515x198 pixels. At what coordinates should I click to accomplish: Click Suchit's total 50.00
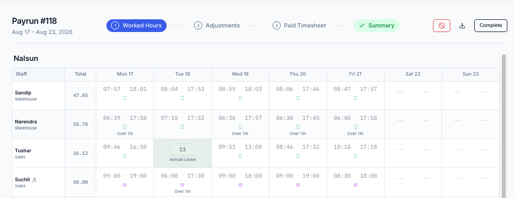pos(80,182)
